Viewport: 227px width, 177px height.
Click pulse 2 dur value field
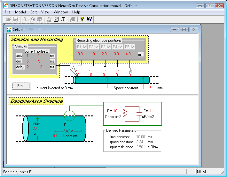[39, 61]
